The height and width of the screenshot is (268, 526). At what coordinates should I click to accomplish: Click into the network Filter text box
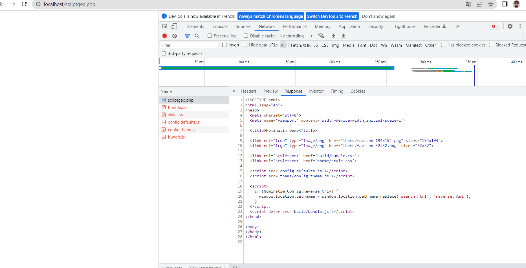click(x=189, y=45)
